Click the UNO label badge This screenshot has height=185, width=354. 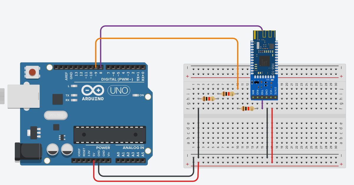(119, 90)
